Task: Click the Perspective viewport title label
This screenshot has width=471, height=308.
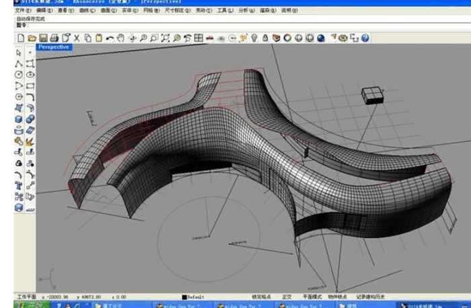Action: [55, 48]
